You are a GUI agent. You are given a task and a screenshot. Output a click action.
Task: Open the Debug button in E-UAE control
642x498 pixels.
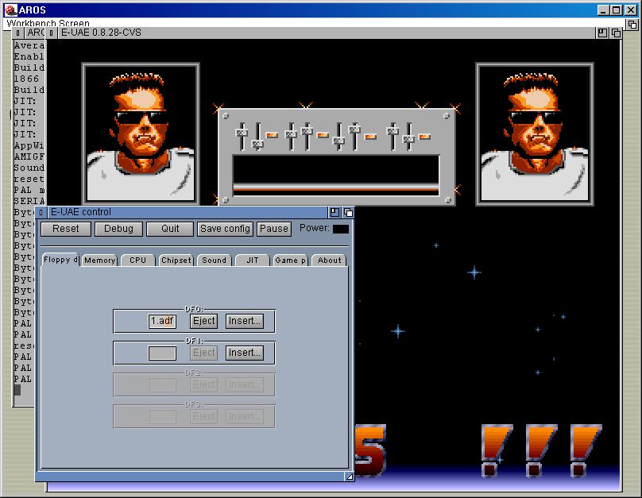coord(118,229)
